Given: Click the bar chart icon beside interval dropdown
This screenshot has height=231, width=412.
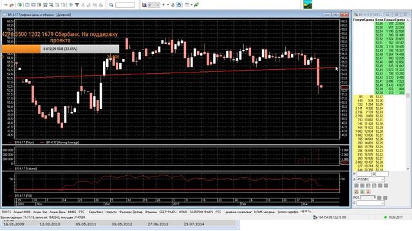Looking at the screenshot, I should click(144, 5).
